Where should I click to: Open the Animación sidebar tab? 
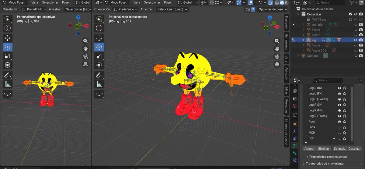coord(286,74)
